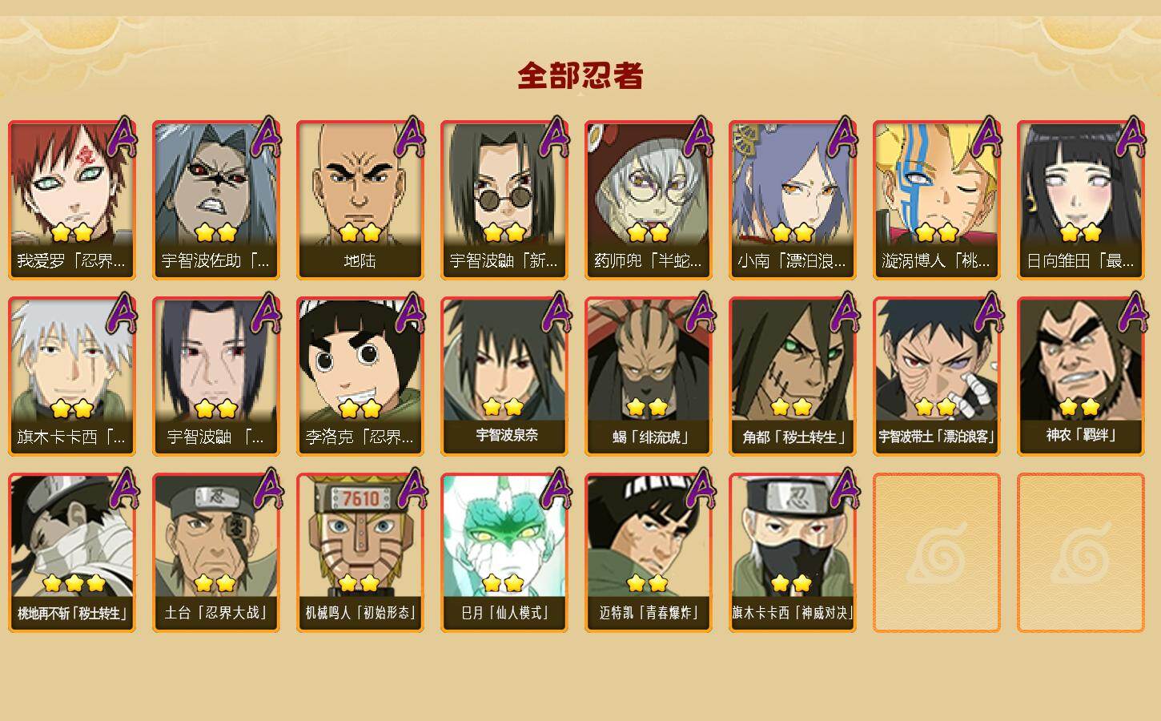The image size is (1161, 721).
Task: Choose 机械鸣人「初始形态」card
Action: [360, 553]
